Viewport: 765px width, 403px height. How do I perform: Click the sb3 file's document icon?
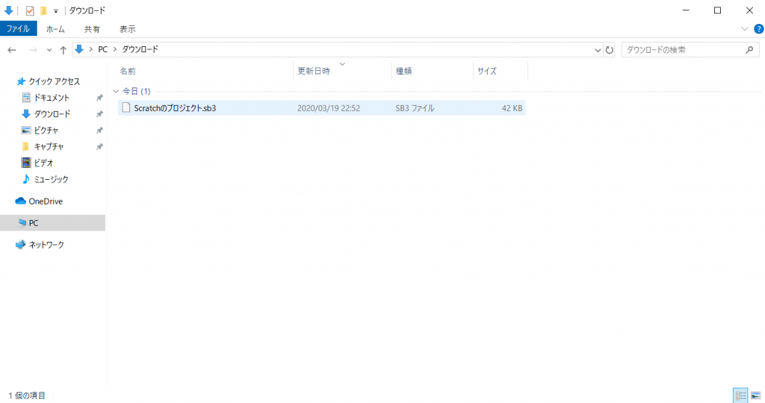[x=126, y=107]
